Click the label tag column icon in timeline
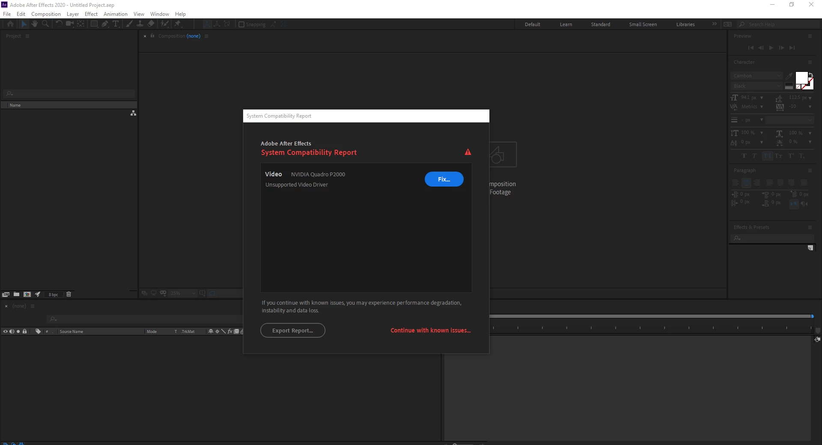Screen dimensions: 822x445 point(38,331)
